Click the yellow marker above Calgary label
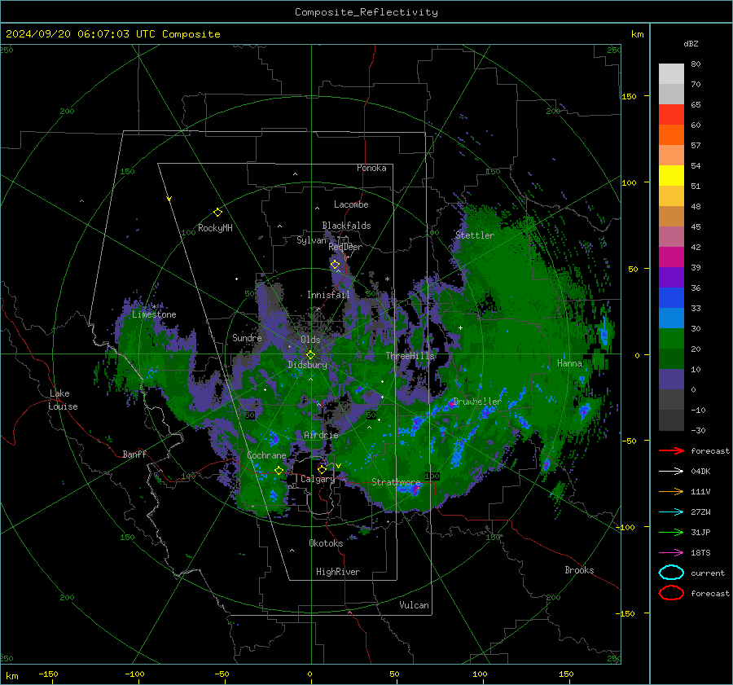 click(x=322, y=469)
